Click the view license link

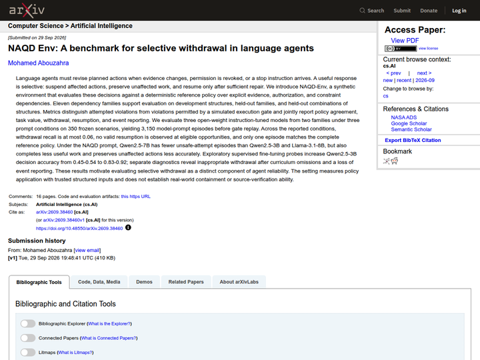(428, 49)
